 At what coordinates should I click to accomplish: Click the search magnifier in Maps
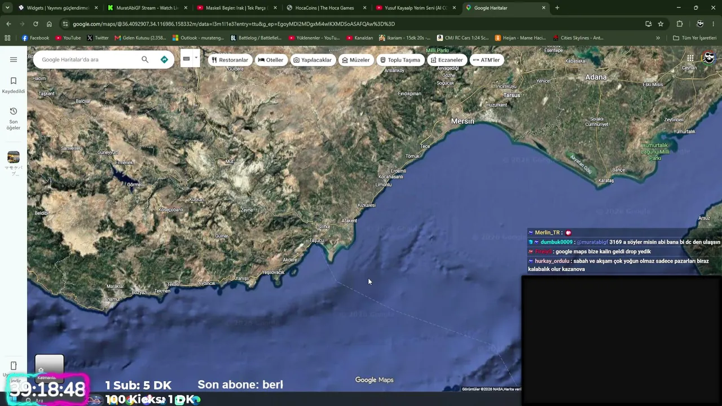coord(145,60)
